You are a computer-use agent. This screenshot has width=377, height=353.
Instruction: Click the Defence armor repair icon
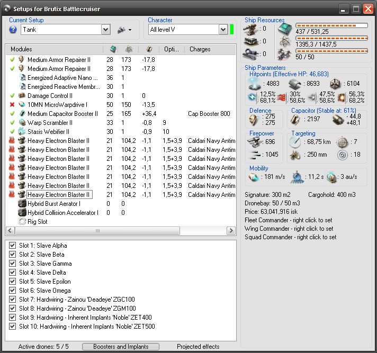coord(254,120)
